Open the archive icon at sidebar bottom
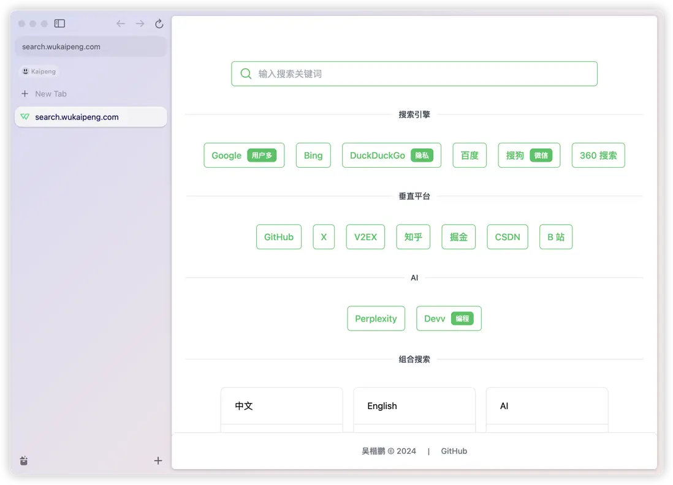Screen dimensions: 673x485 (x=24, y=461)
